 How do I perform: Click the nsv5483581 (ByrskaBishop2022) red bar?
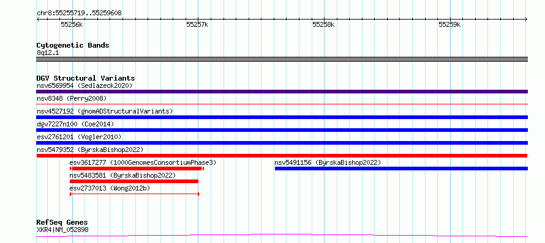click(134, 181)
